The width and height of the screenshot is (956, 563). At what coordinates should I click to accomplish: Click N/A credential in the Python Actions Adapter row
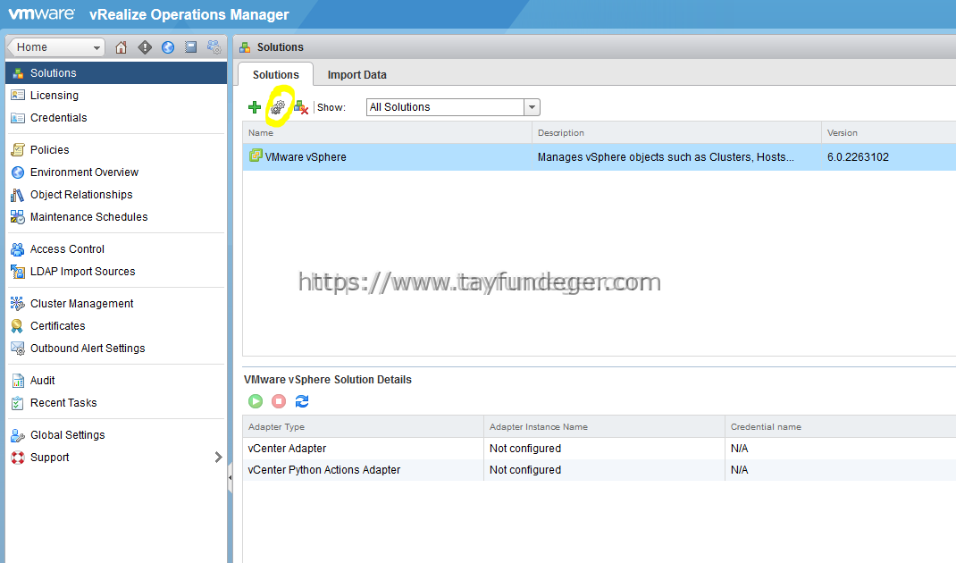point(740,470)
